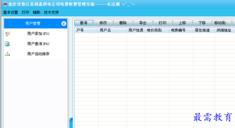The image size is (235, 128).
Task: Click the 用户自动排序 hierarchy icon
Action: (7, 54)
